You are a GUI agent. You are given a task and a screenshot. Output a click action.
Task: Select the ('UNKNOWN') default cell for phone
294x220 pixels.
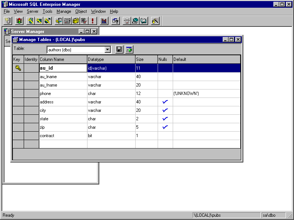[x=207, y=93]
